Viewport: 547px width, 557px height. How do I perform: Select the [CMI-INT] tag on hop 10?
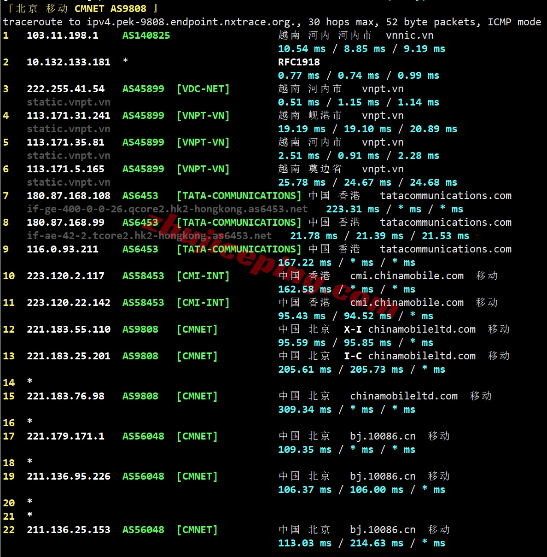pos(203,276)
